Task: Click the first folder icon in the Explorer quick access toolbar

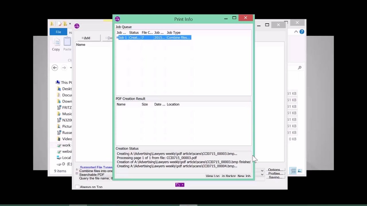Action: (x=52, y=24)
